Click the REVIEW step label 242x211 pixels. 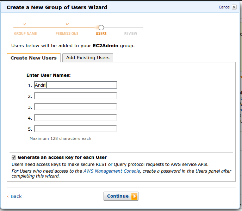131,33
